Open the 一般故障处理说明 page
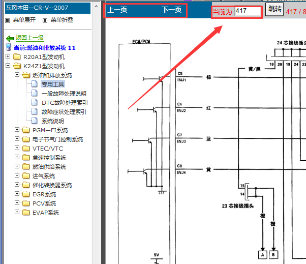Screen dimensions: 306x264 [x=64, y=94]
